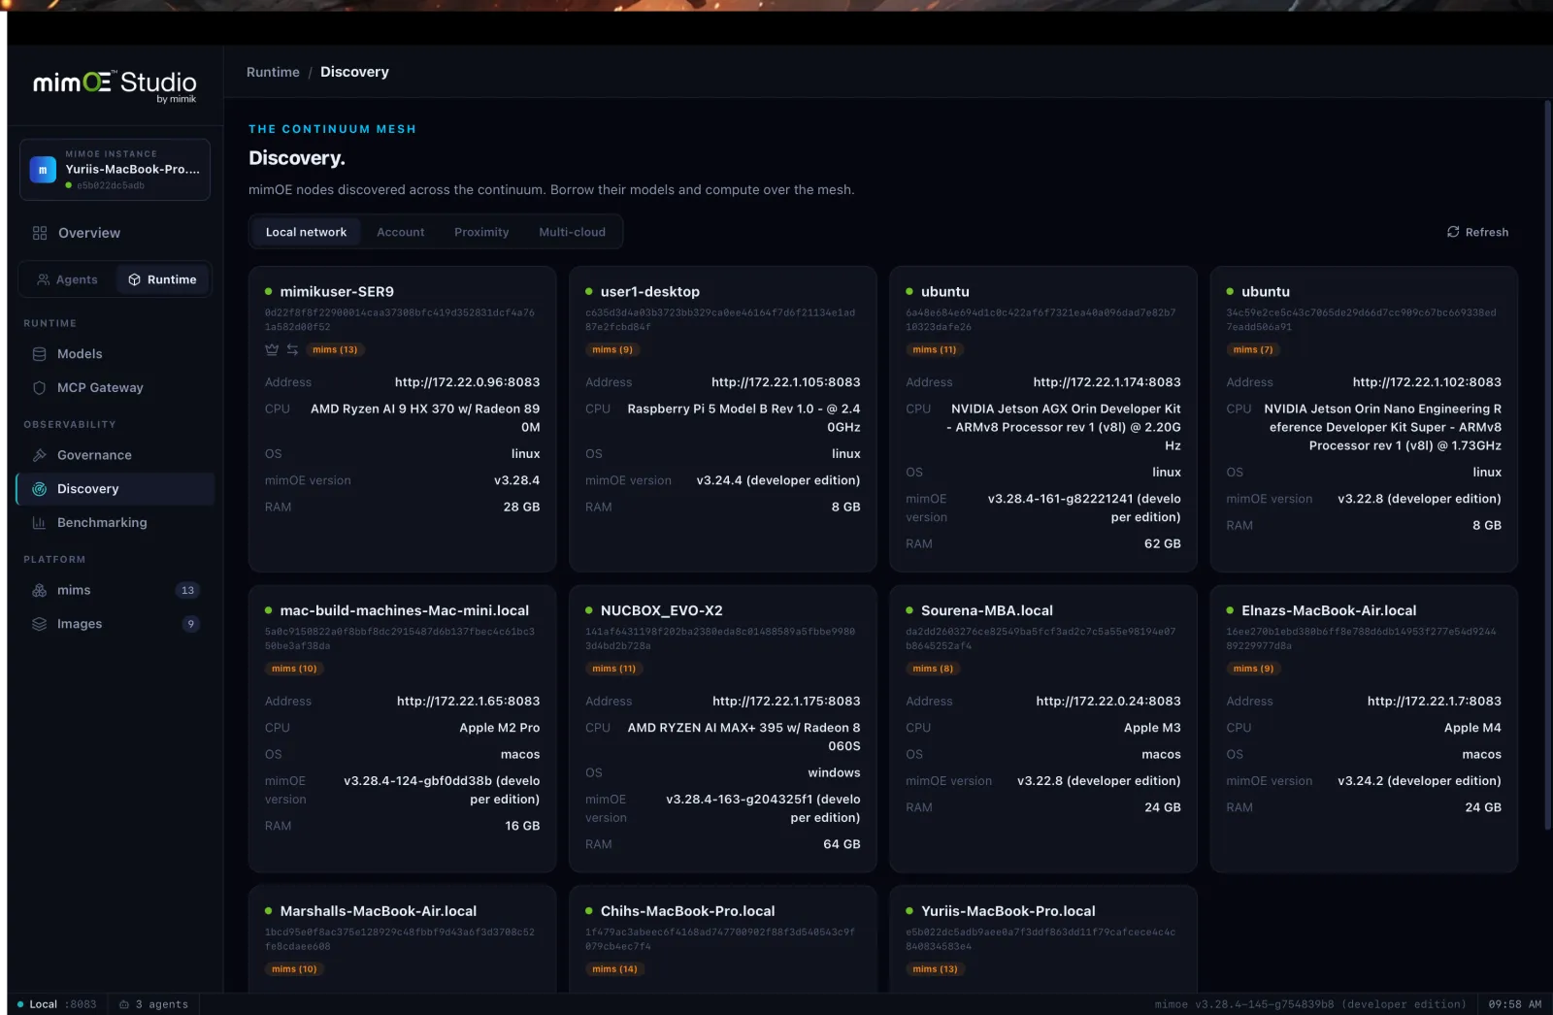Click mims (14) badge on Chihs-MacBook-Pro.local
Viewport: 1553px width, 1015px height.
tap(614, 969)
